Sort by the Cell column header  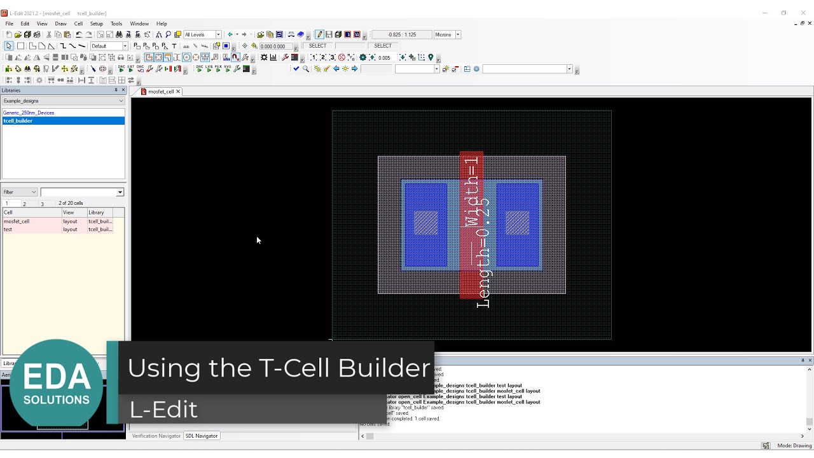(x=32, y=212)
